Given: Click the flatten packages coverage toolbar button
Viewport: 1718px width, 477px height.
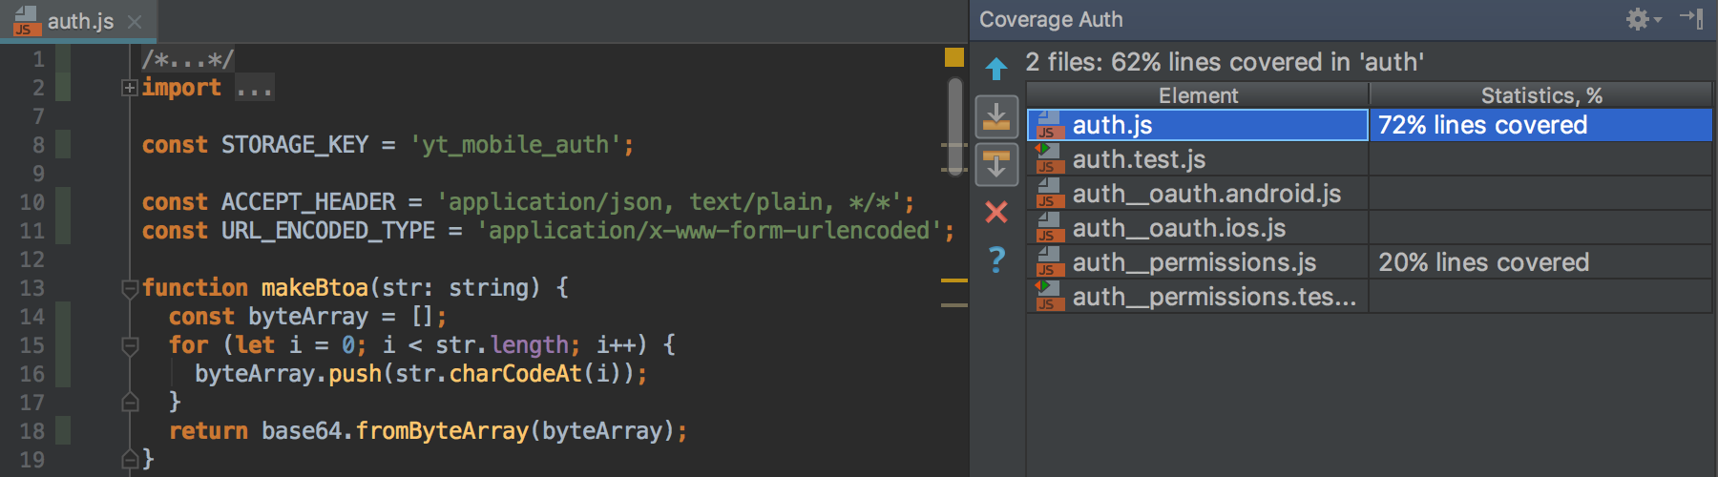Looking at the screenshot, I should tap(996, 117).
